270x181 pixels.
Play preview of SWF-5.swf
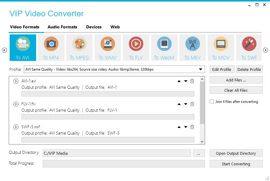[x=16, y=127]
